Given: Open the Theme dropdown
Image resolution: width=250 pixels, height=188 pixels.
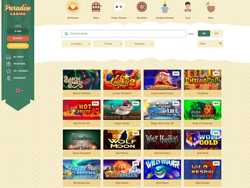Looking at the screenshot, I should pos(108,44).
